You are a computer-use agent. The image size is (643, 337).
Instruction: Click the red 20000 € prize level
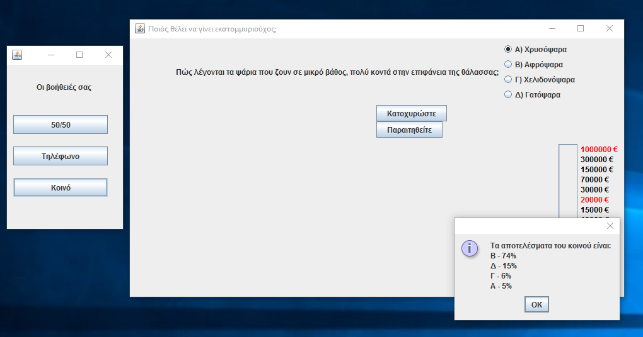pyautogui.click(x=594, y=199)
